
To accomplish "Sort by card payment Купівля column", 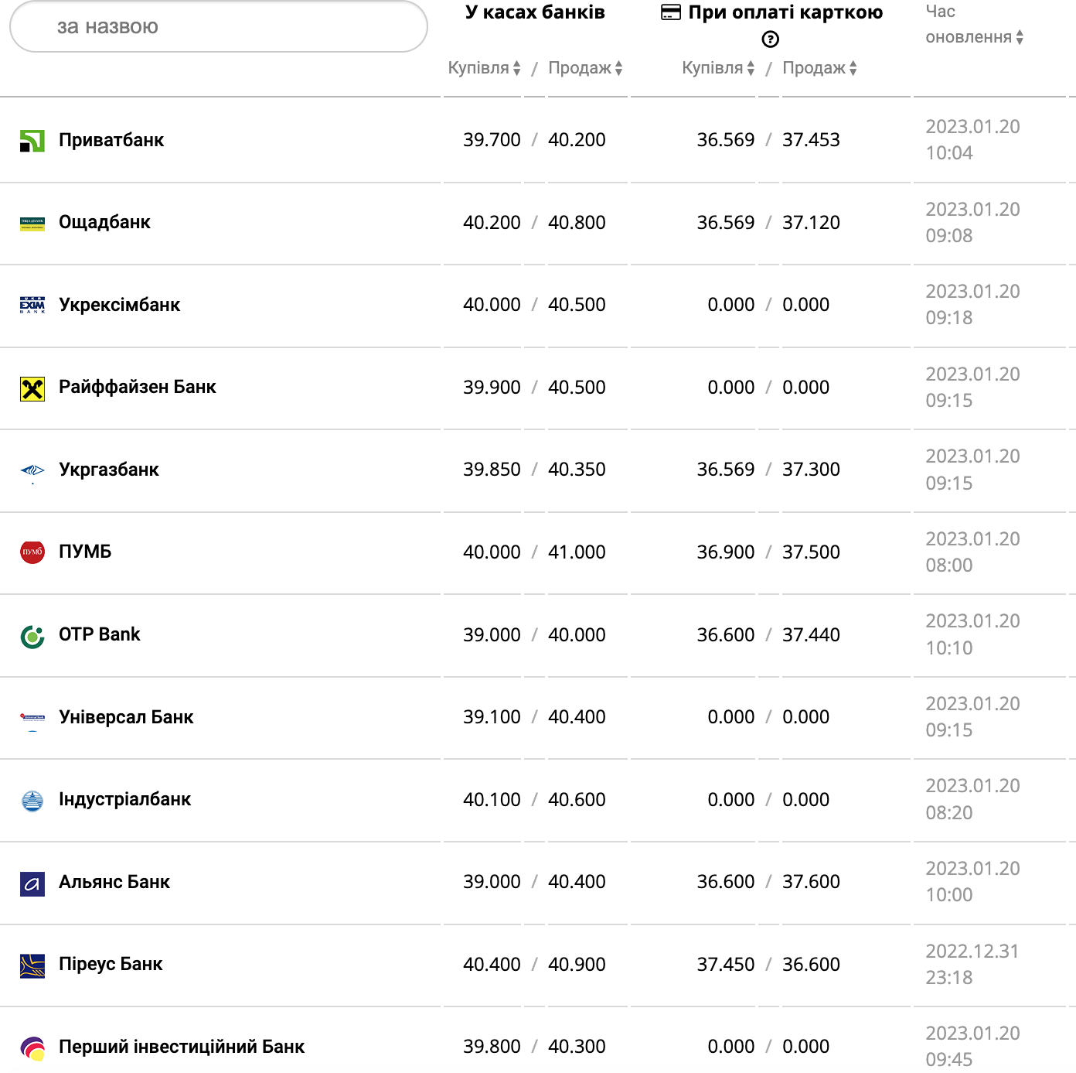I will coord(718,68).
